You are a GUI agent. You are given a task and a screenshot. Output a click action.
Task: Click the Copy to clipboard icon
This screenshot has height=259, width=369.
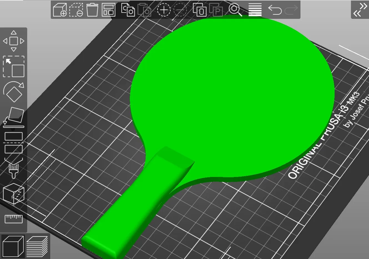tap(128, 10)
